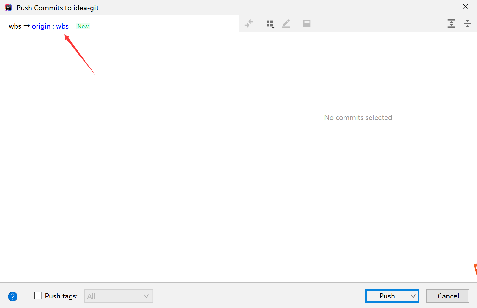Click the green New label
The image size is (477, 308).
83,26
